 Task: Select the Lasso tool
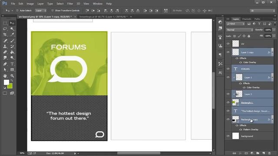point(5,29)
